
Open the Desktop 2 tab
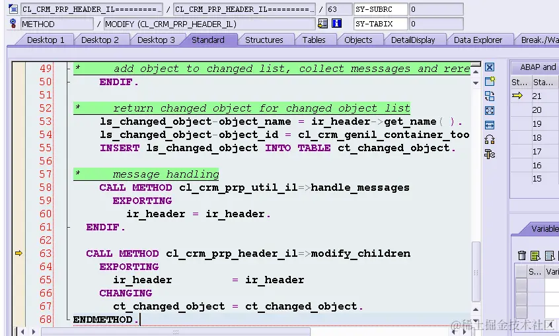100,40
